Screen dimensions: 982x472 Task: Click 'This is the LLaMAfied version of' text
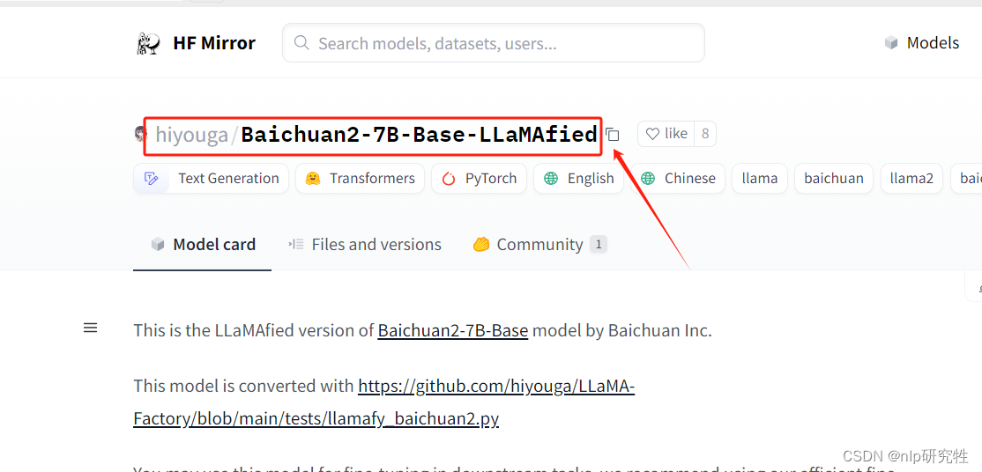point(254,330)
